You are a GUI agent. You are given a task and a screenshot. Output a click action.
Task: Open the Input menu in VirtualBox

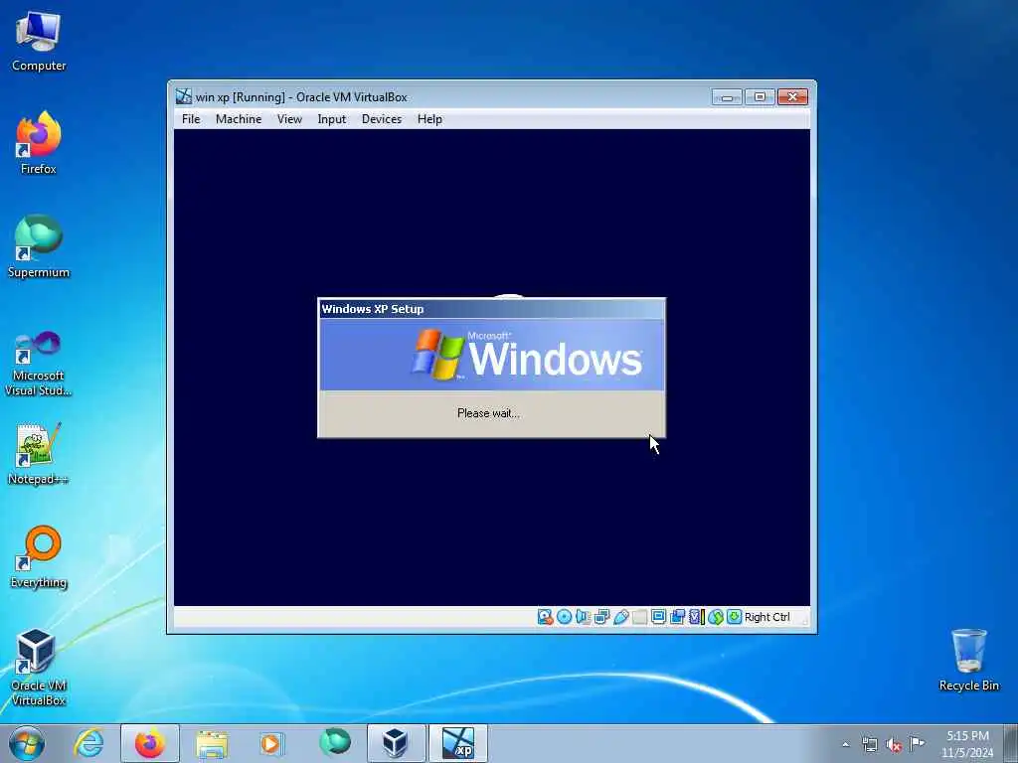332,119
